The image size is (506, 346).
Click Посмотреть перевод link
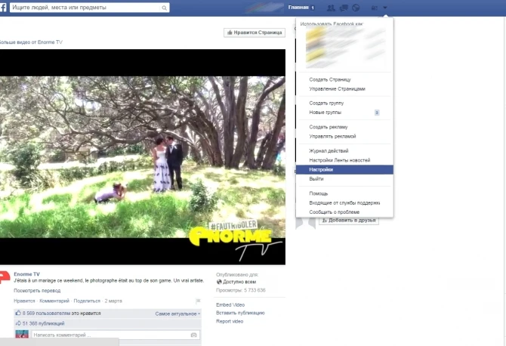(37, 291)
